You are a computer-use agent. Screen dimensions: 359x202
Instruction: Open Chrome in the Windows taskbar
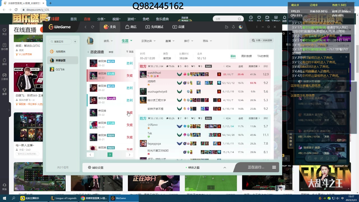(x=94, y=198)
